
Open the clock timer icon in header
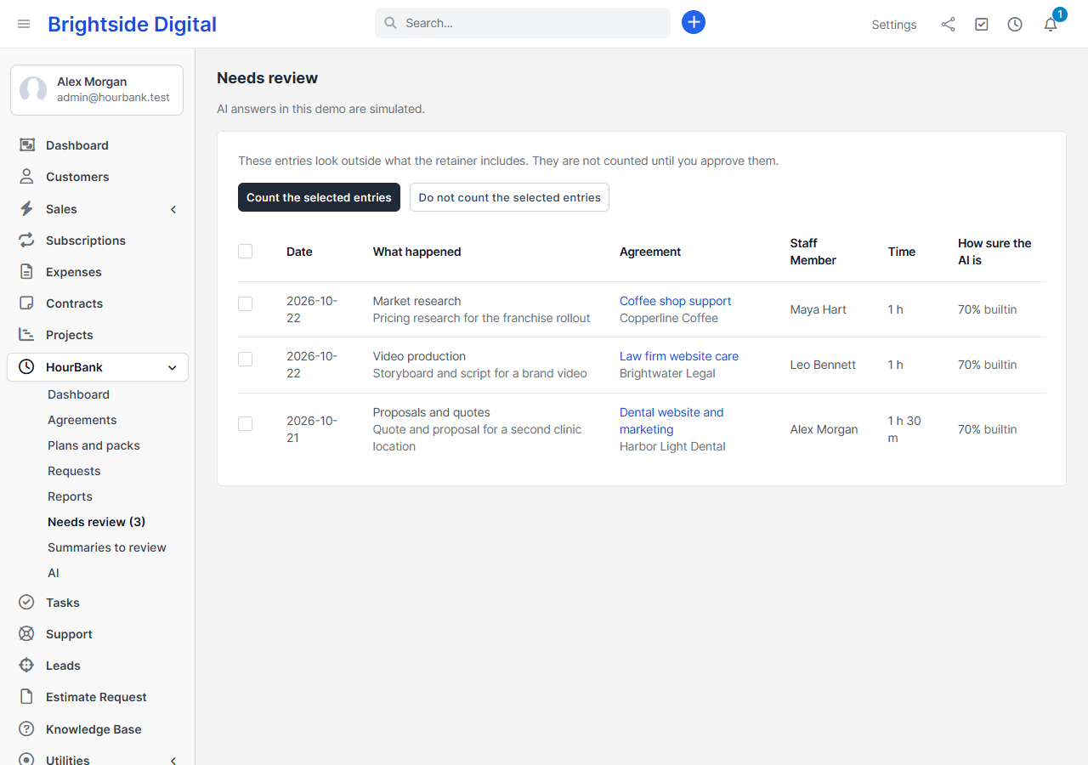point(1015,25)
